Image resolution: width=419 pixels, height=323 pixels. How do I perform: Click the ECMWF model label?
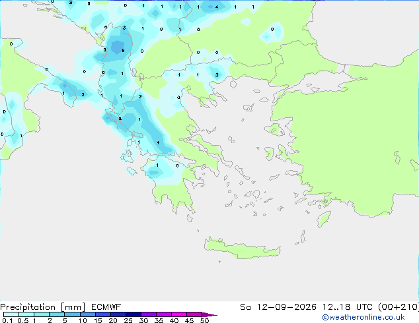point(106,307)
